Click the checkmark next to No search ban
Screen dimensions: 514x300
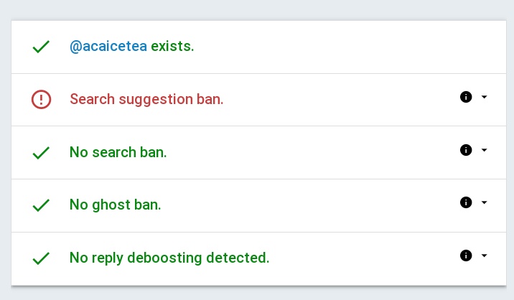click(x=41, y=152)
